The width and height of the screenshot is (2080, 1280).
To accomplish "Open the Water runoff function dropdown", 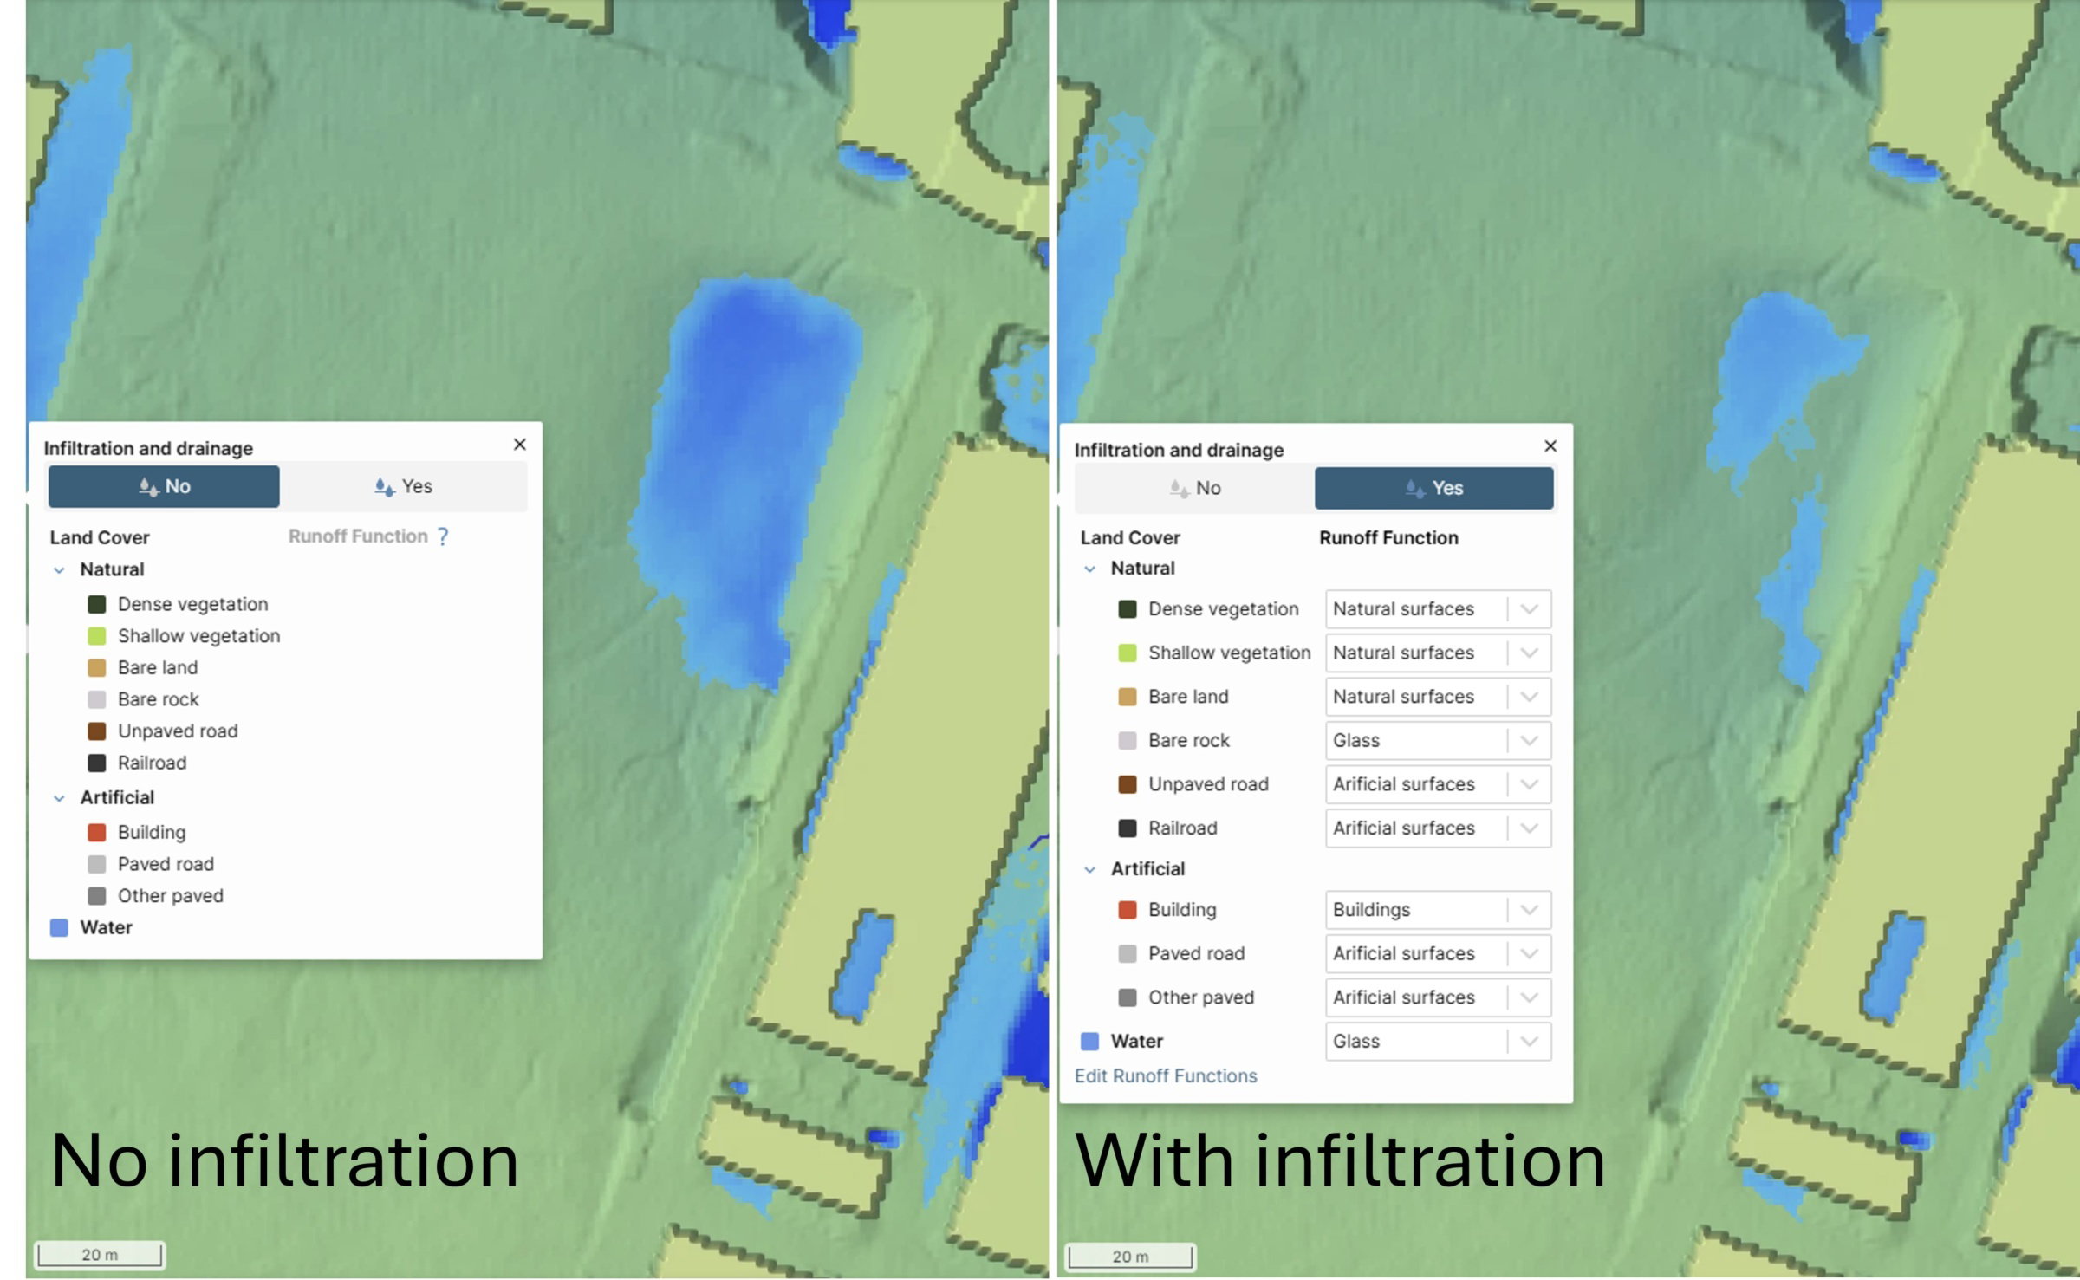I will [x=1438, y=1042].
